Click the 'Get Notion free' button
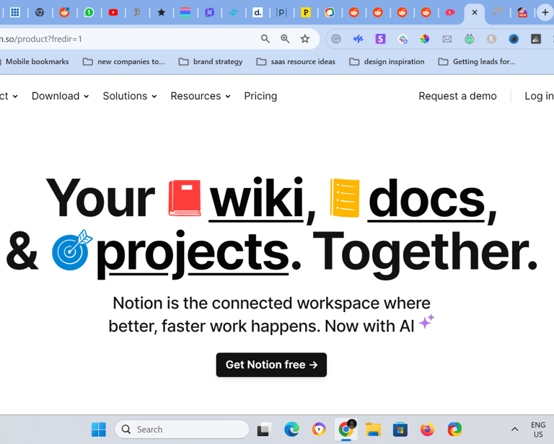 click(271, 365)
